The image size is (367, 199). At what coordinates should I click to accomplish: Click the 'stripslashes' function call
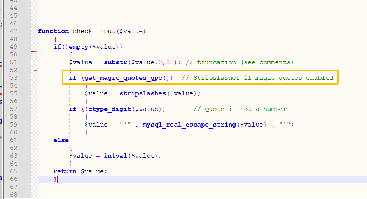pos(143,93)
